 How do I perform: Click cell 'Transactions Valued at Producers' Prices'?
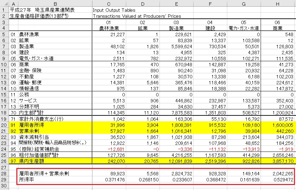coord(137,16)
